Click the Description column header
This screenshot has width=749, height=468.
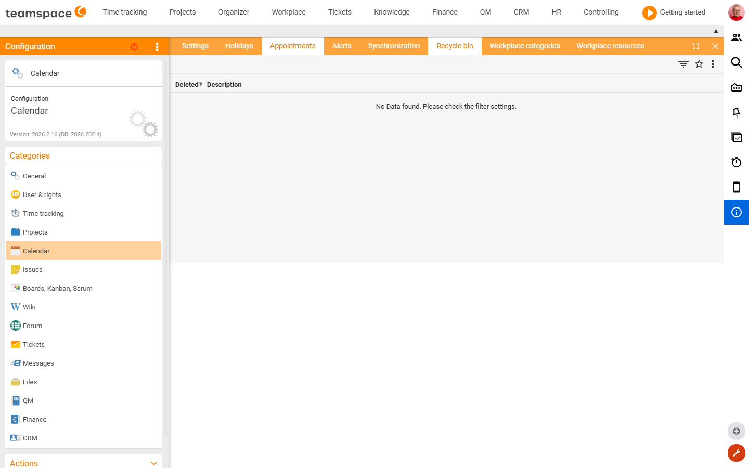pos(224,84)
